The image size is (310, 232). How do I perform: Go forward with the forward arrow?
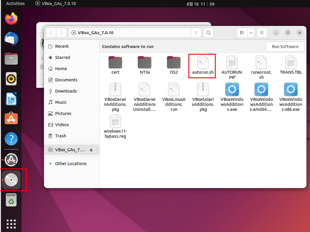61,33
